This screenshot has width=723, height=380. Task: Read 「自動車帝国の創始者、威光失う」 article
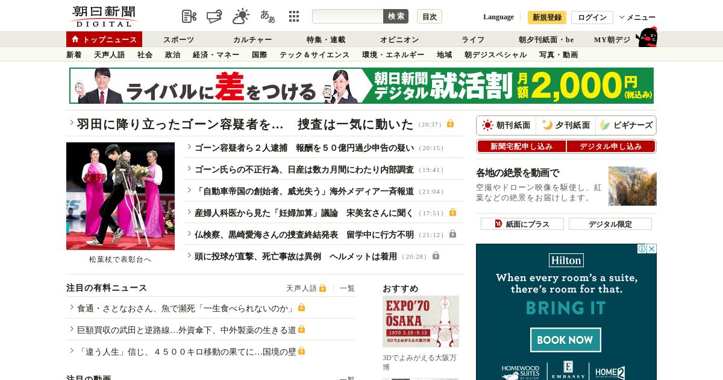click(304, 191)
